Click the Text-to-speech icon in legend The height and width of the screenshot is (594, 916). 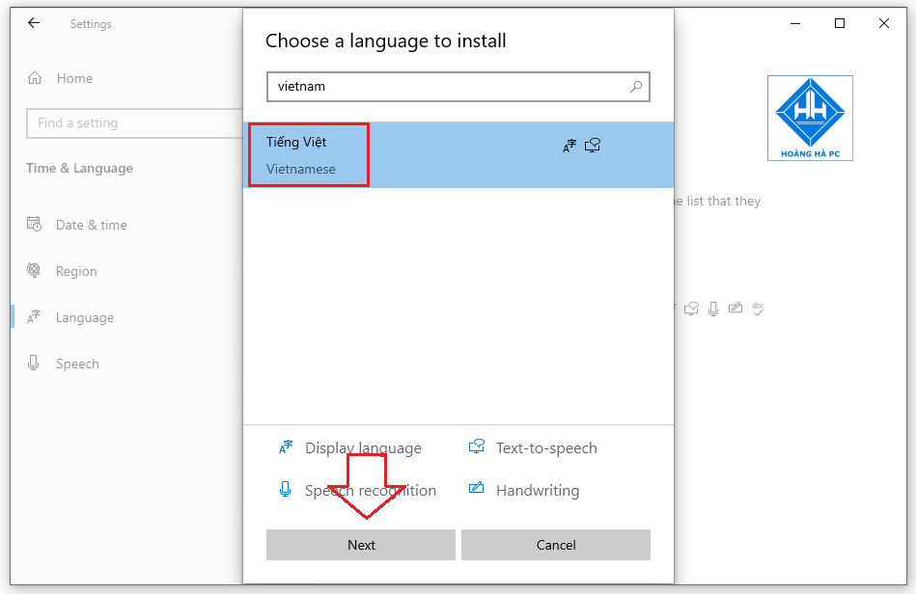coord(476,446)
